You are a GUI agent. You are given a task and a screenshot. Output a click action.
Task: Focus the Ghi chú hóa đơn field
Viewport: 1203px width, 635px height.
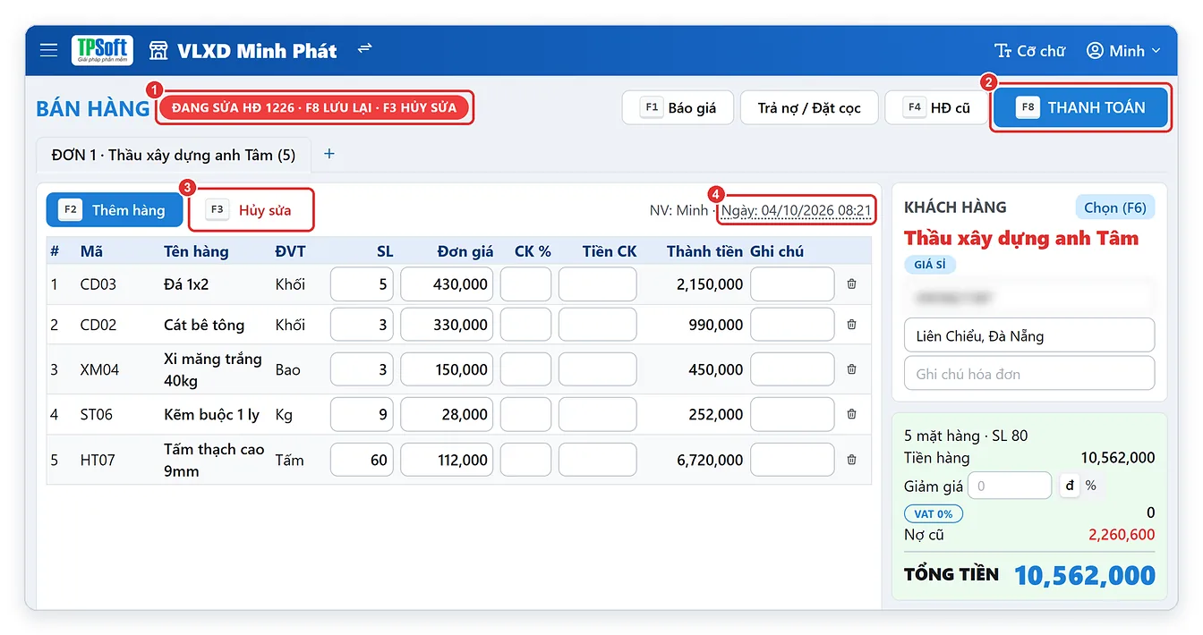click(1029, 374)
